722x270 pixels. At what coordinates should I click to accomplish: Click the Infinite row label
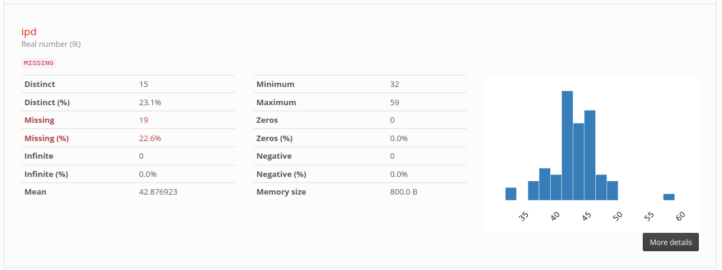coord(38,156)
